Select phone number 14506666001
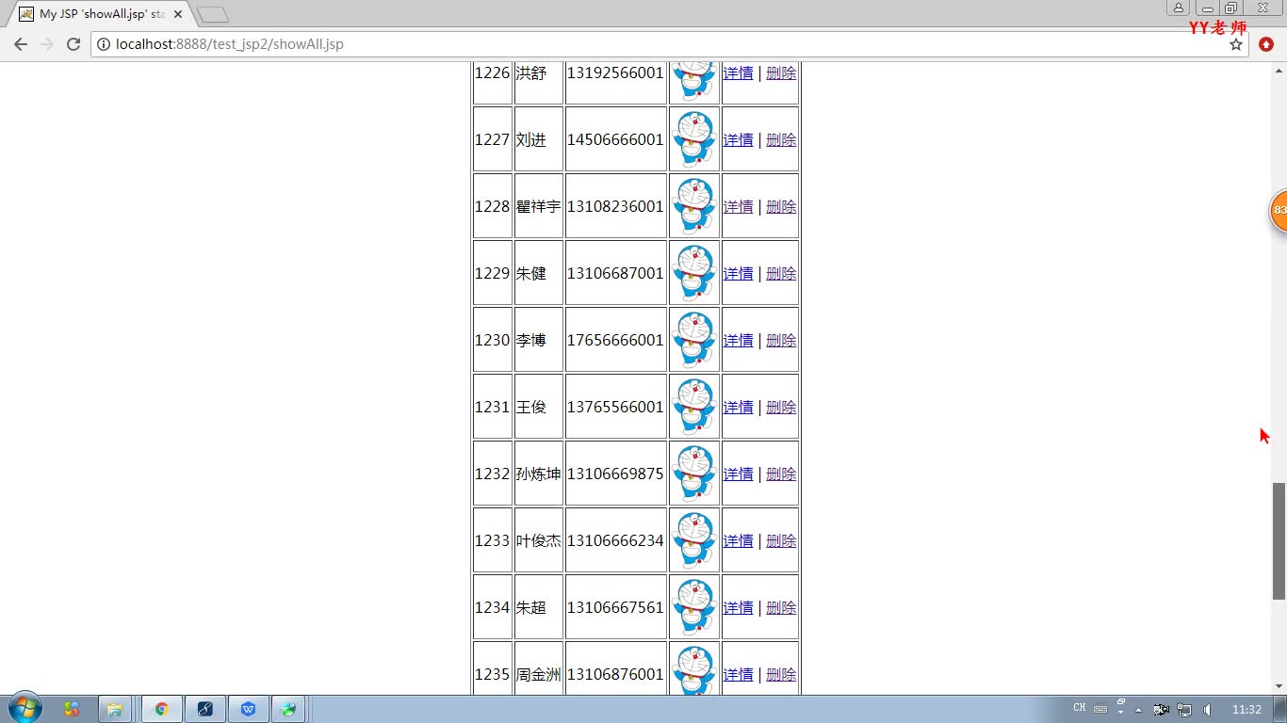This screenshot has height=723, width=1287. tap(615, 139)
